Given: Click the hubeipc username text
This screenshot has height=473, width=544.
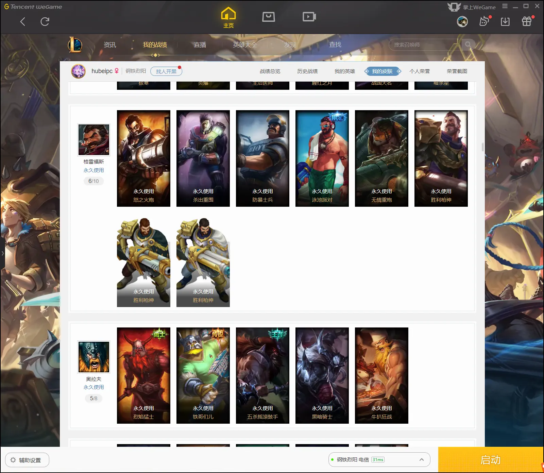Looking at the screenshot, I should pyautogui.click(x=102, y=71).
